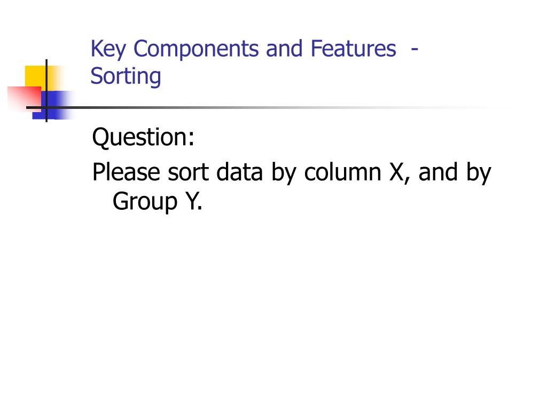Click the word "data" in body text
The width and height of the screenshot is (547, 410).
pos(239,172)
